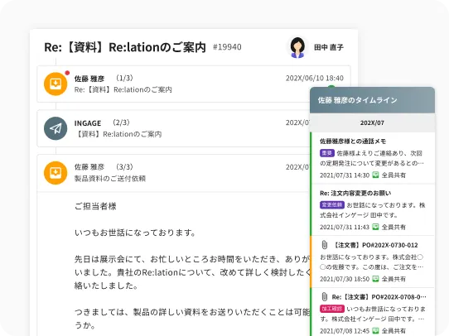Click the subject 【資料】Re:lationのご案内 under INGAGE
Image resolution: width=449 pixels, height=336 pixels.
(118, 134)
